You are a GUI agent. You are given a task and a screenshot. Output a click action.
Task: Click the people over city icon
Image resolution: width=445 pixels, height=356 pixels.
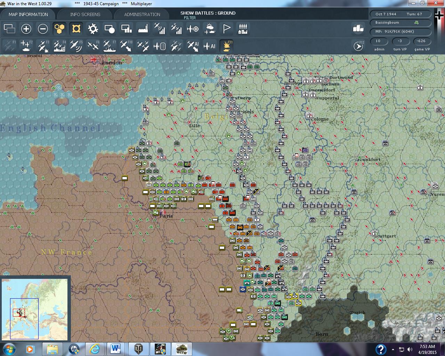[243, 29]
